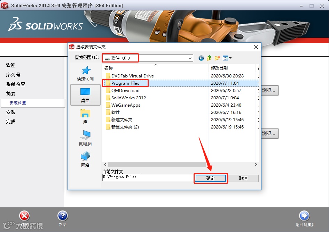Click horizontal scrollbar left arrow
The width and height of the screenshot is (329, 232).
tap(105, 165)
